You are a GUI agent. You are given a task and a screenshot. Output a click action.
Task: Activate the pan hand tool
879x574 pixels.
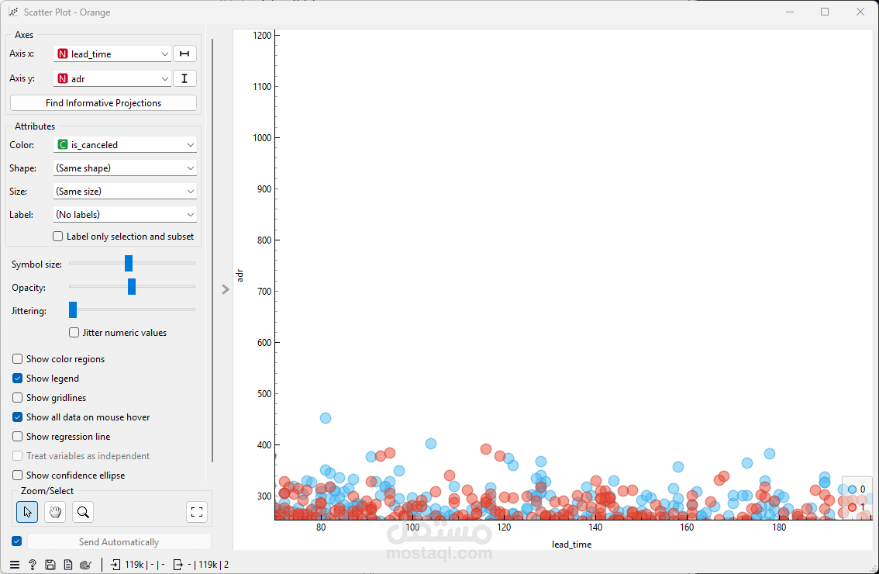55,512
